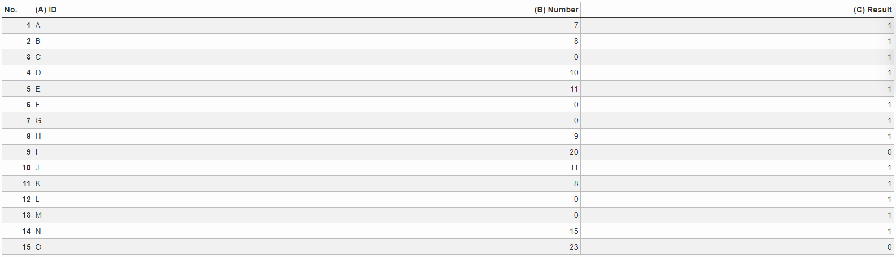Click the (A) ID column header

coord(129,10)
